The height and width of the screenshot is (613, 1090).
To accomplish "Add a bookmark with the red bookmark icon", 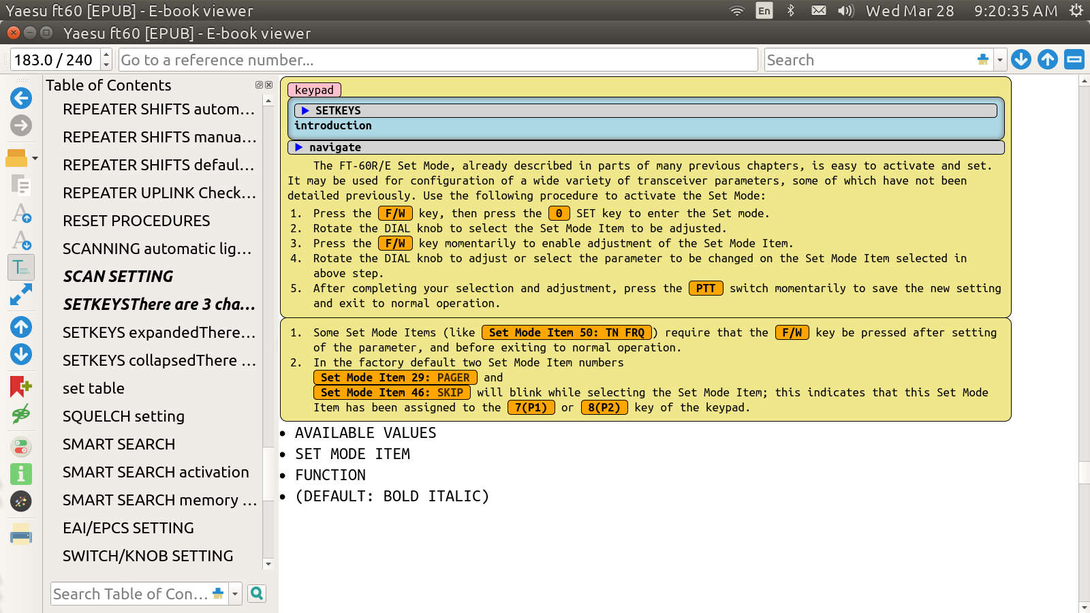I will 21,387.
